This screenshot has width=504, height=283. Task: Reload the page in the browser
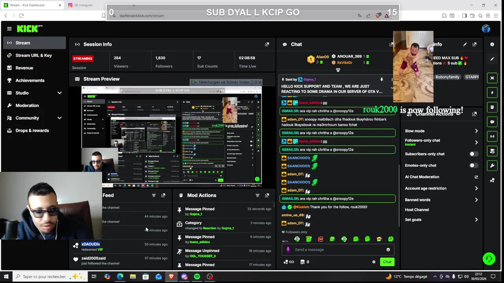pos(21,16)
